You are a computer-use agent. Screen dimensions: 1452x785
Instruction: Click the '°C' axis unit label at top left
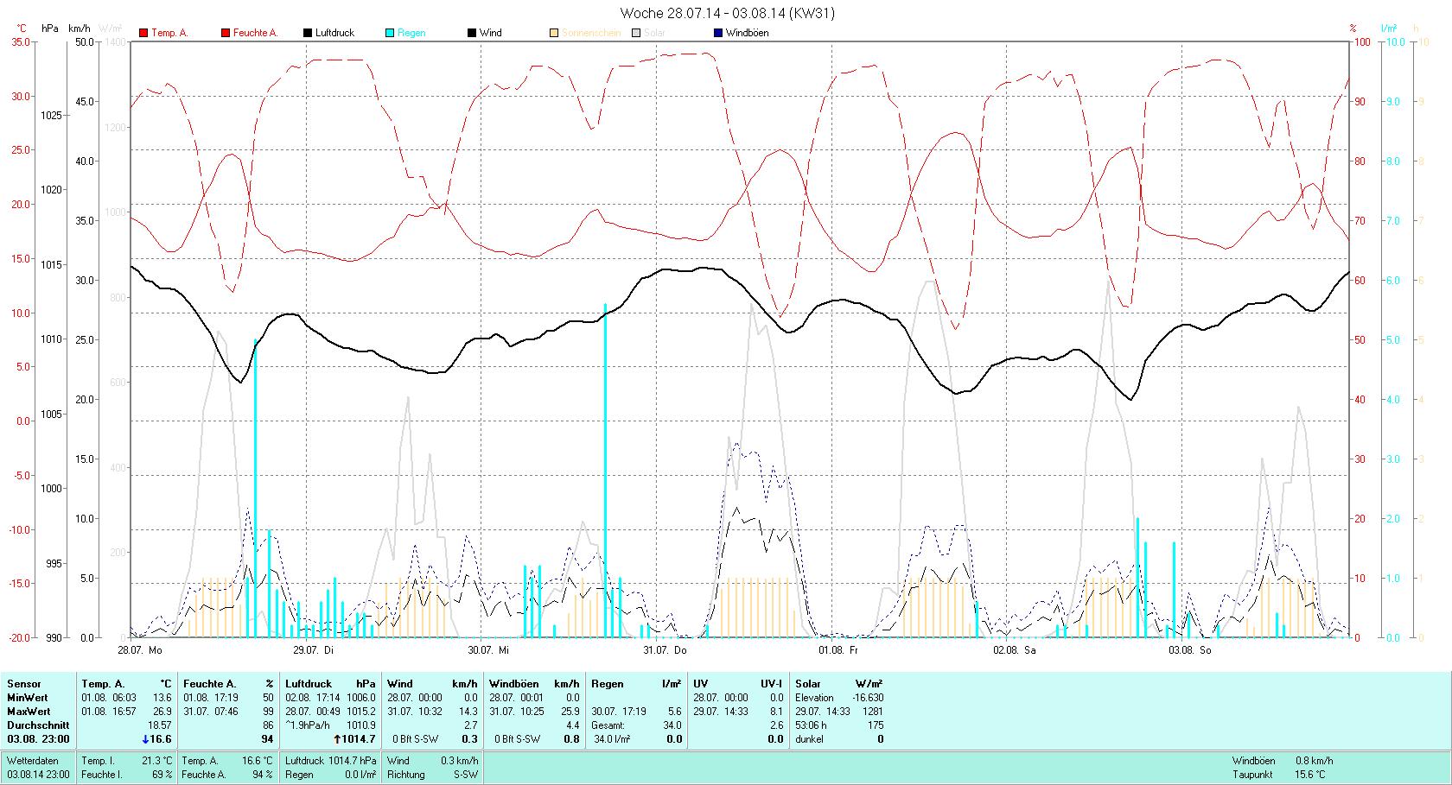tap(22, 28)
